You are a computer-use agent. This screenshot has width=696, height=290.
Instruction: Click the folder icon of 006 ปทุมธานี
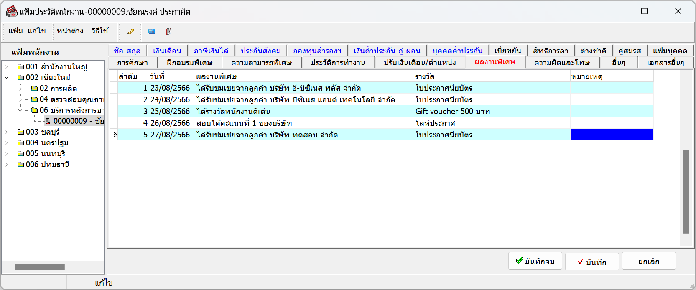(21, 165)
